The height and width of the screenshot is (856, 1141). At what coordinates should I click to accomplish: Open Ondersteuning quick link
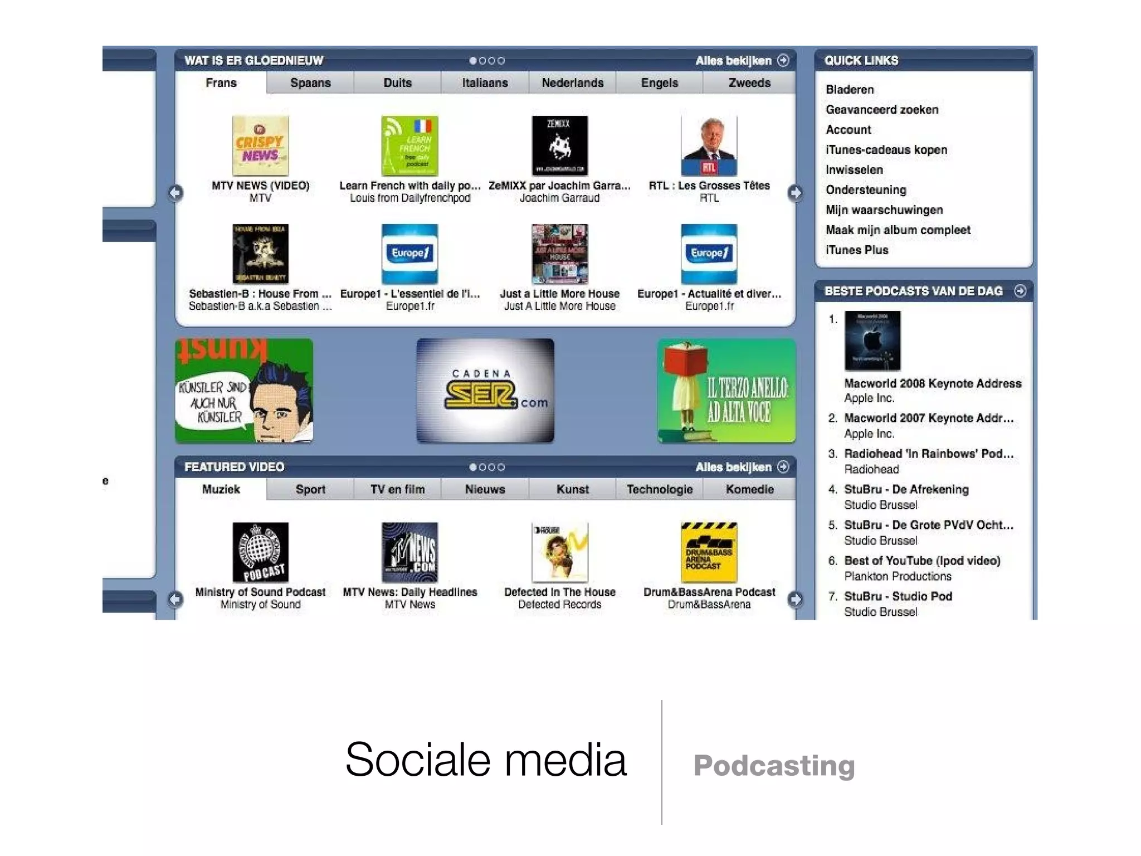(x=866, y=190)
